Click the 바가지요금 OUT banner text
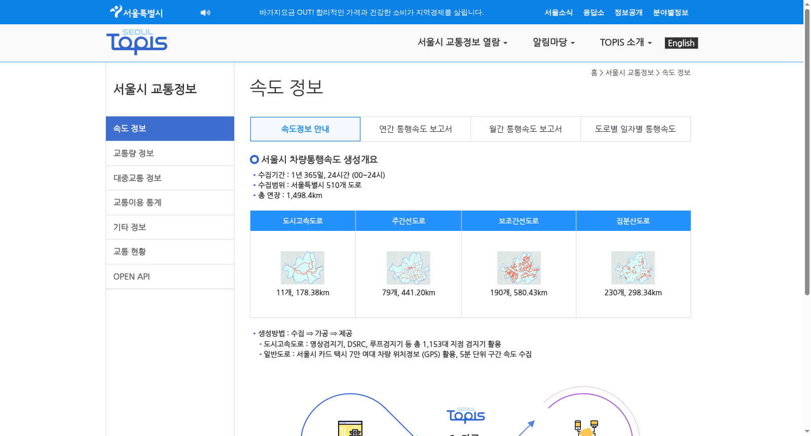 (372, 13)
